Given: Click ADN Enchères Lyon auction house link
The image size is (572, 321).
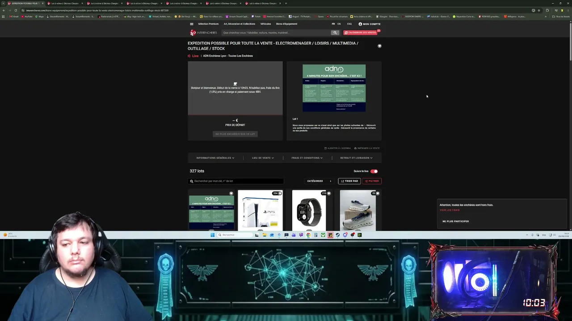Looking at the screenshot, I should [228, 56].
